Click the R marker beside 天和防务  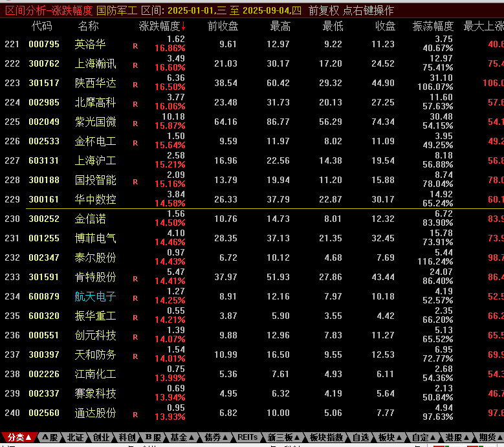[x=135, y=356]
